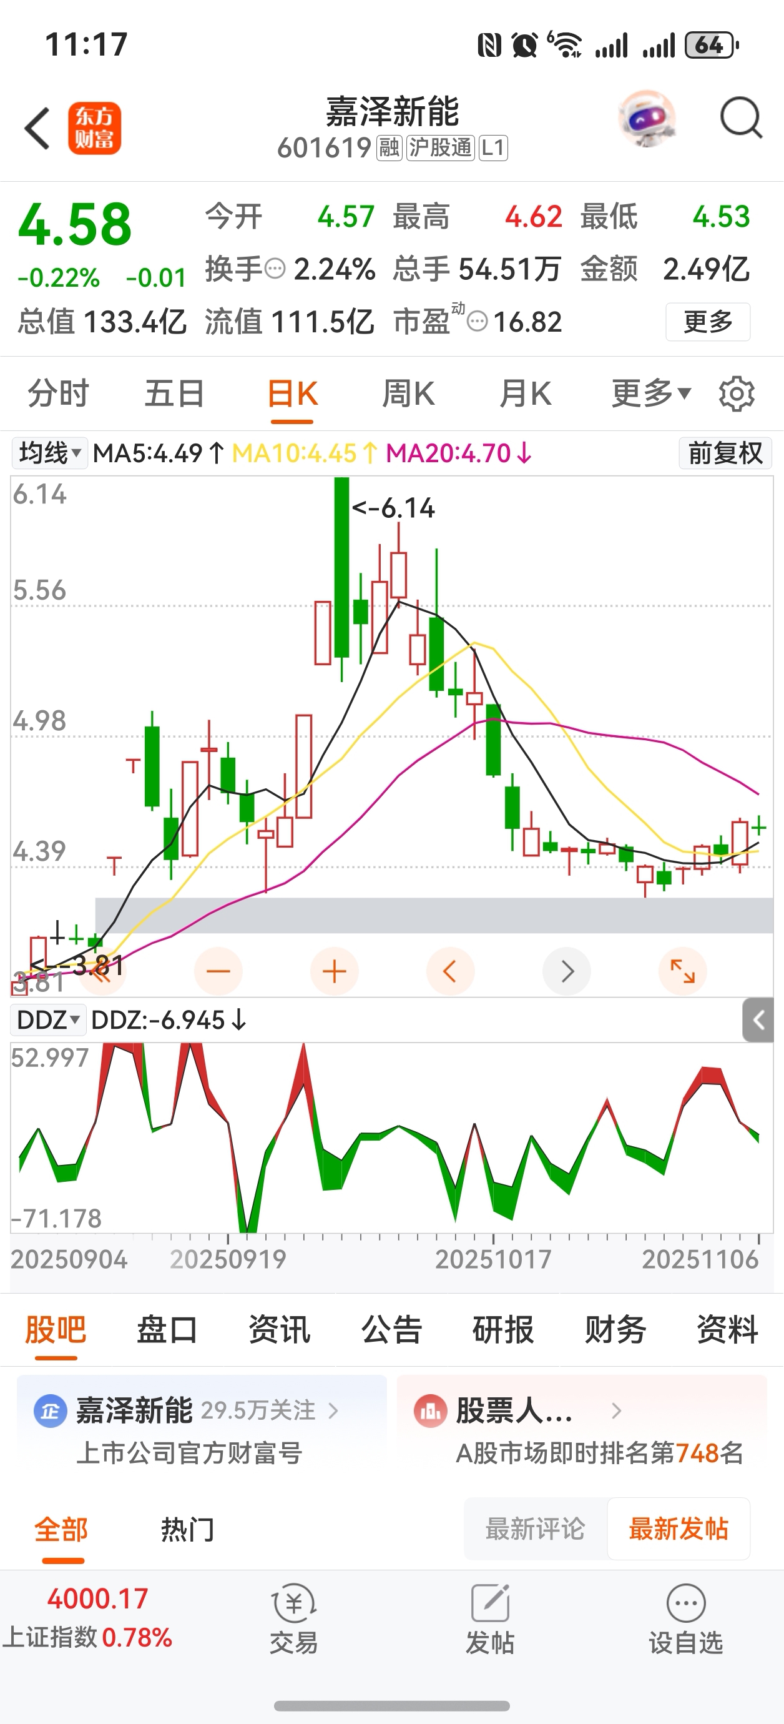Tap the 市盈 info bubble icon
Screen dimensions: 784x1724
pyautogui.click(x=477, y=322)
